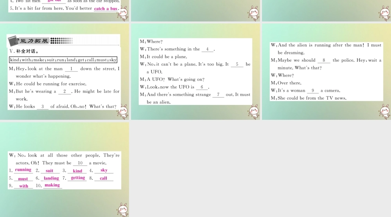This screenshot has height=217, width=391.
Task: Click blank number 4 in 'something in the'
Action: 208,49
